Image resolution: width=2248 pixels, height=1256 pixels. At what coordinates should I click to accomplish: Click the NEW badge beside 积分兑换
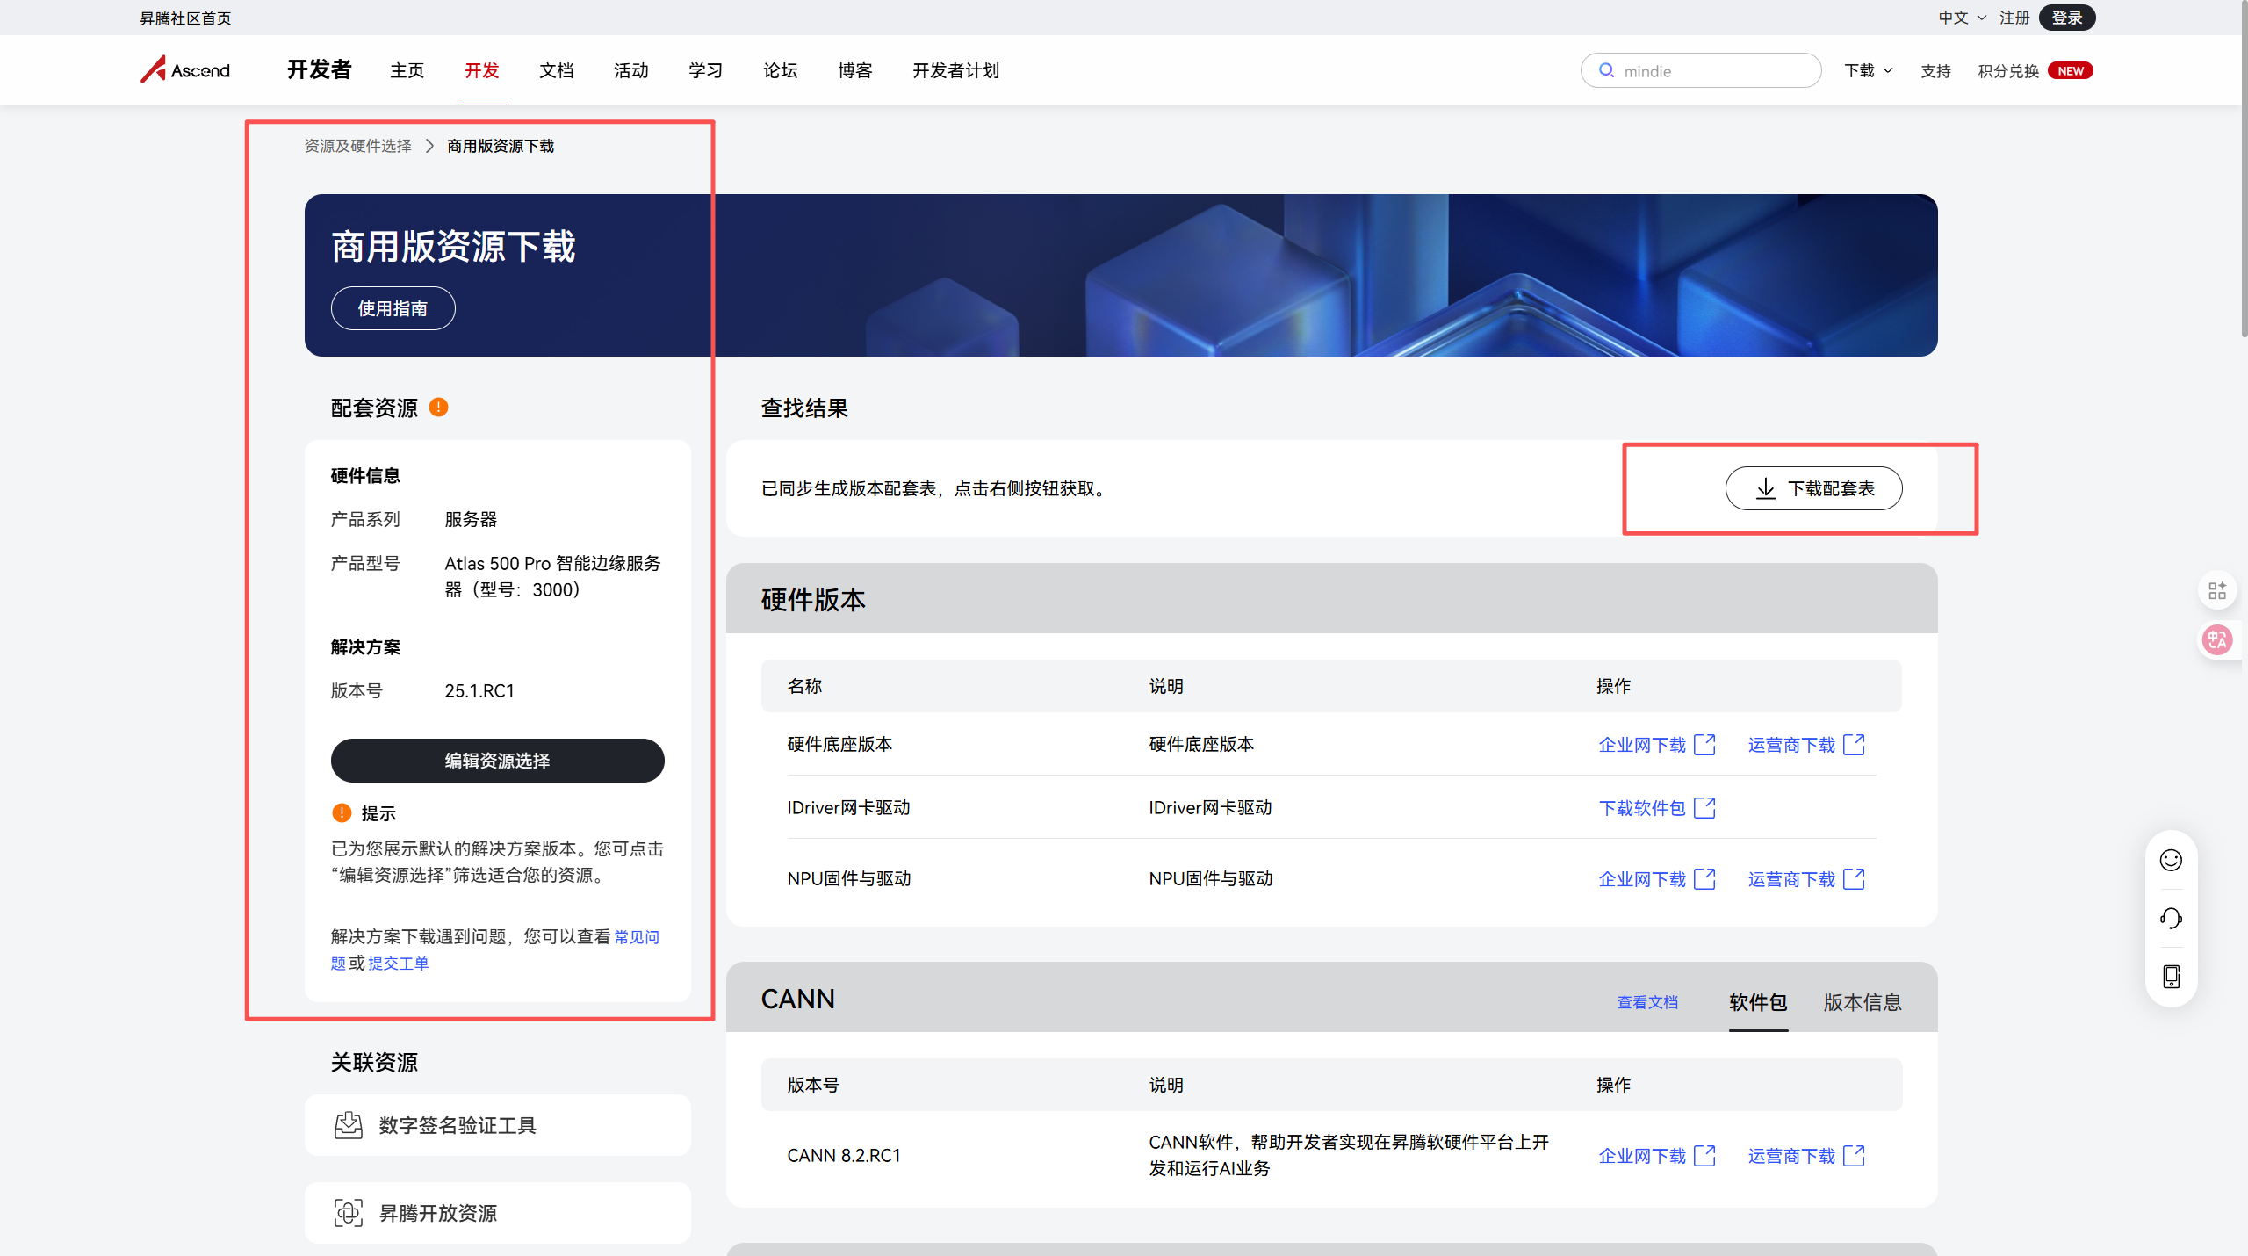[2071, 71]
